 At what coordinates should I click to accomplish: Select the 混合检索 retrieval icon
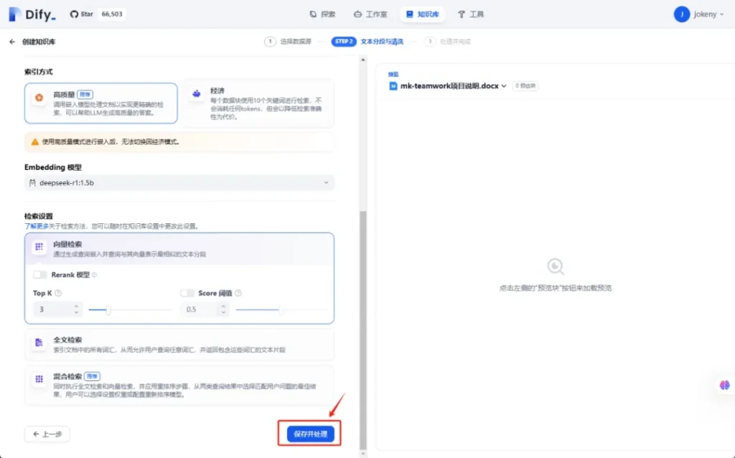coord(39,379)
